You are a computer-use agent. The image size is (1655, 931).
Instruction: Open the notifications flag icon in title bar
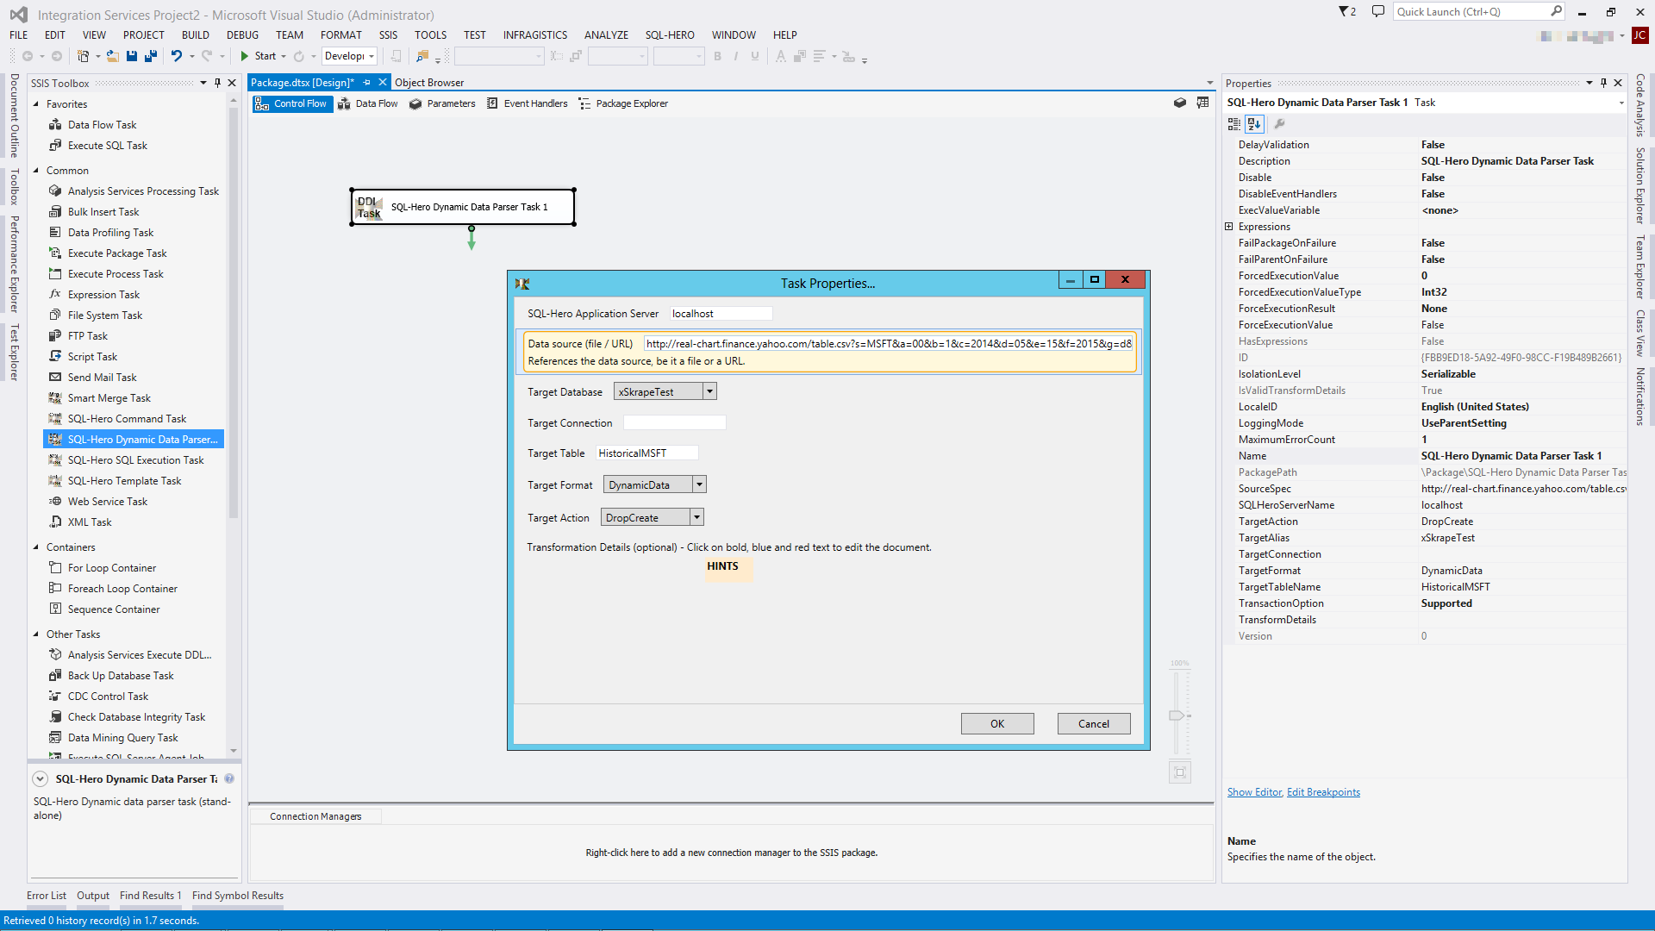[x=1347, y=11]
